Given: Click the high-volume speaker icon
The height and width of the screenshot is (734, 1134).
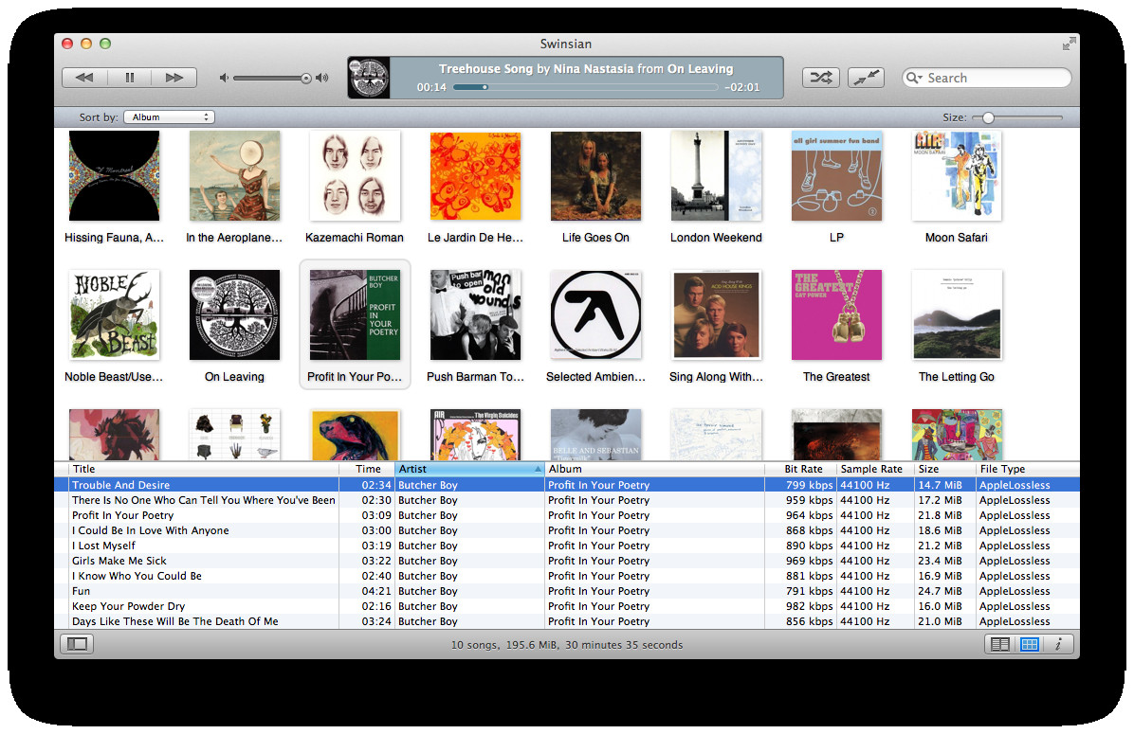Looking at the screenshot, I should pyautogui.click(x=321, y=78).
